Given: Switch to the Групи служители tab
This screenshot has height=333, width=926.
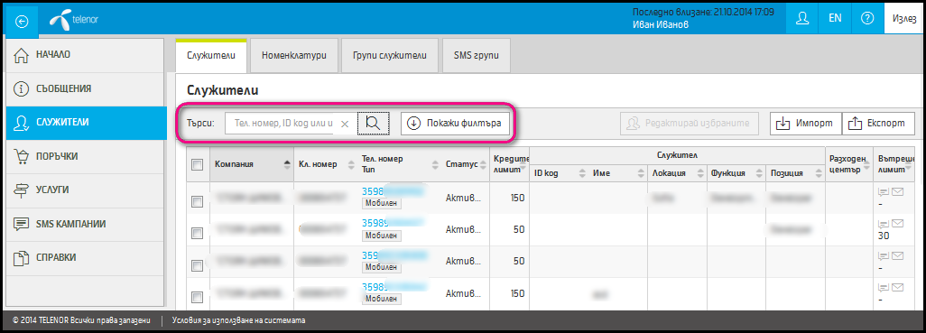Looking at the screenshot, I should click(x=390, y=56).
